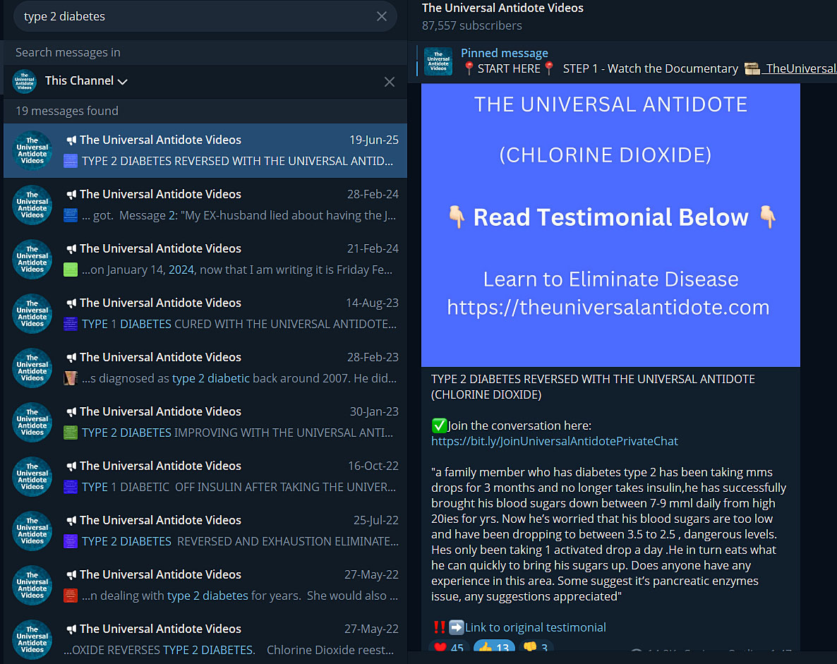Clear the search field text with X
Viewport: 837px width, 664px height.
click(382, 16)
